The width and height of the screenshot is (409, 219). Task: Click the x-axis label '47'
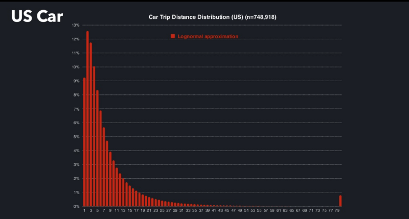(x=234, y=210)
